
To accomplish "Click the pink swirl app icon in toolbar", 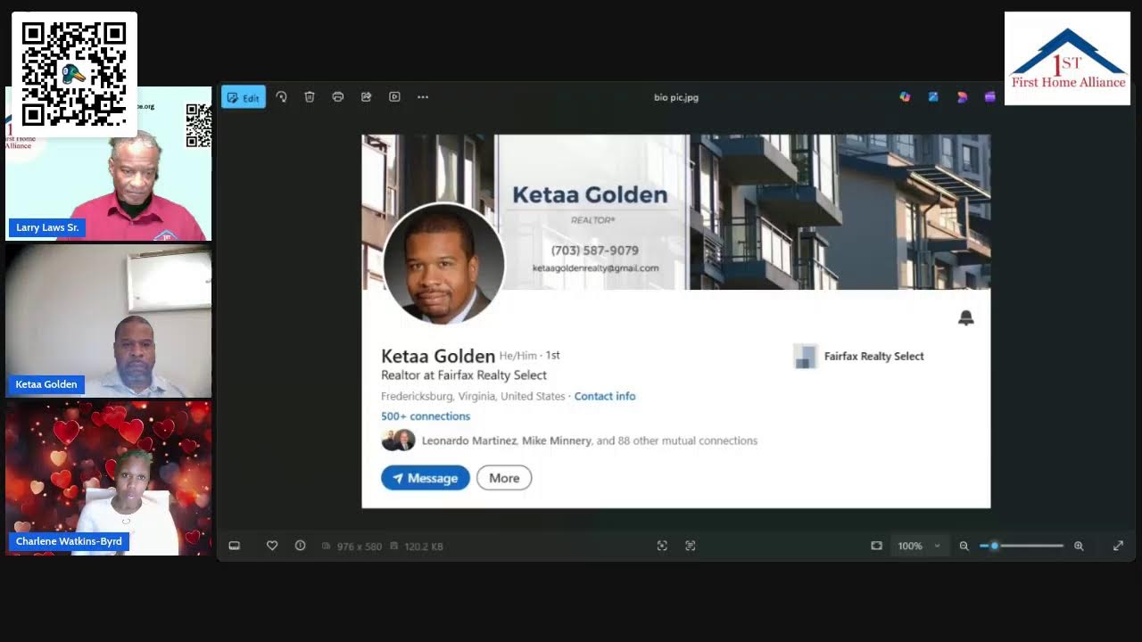I will coord(962,97).
